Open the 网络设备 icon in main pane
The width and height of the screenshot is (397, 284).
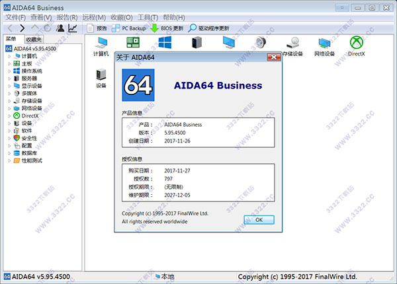click(x=325, y=46)
